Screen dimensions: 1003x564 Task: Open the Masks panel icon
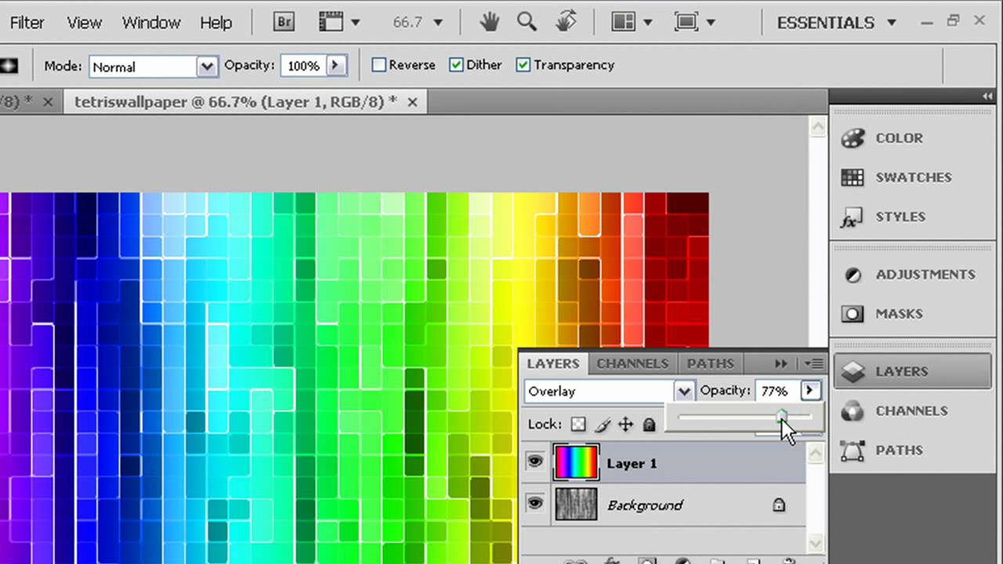853,314
